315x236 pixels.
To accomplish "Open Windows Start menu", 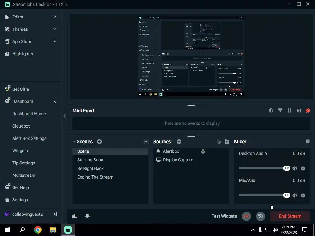I will pos(7,230).
